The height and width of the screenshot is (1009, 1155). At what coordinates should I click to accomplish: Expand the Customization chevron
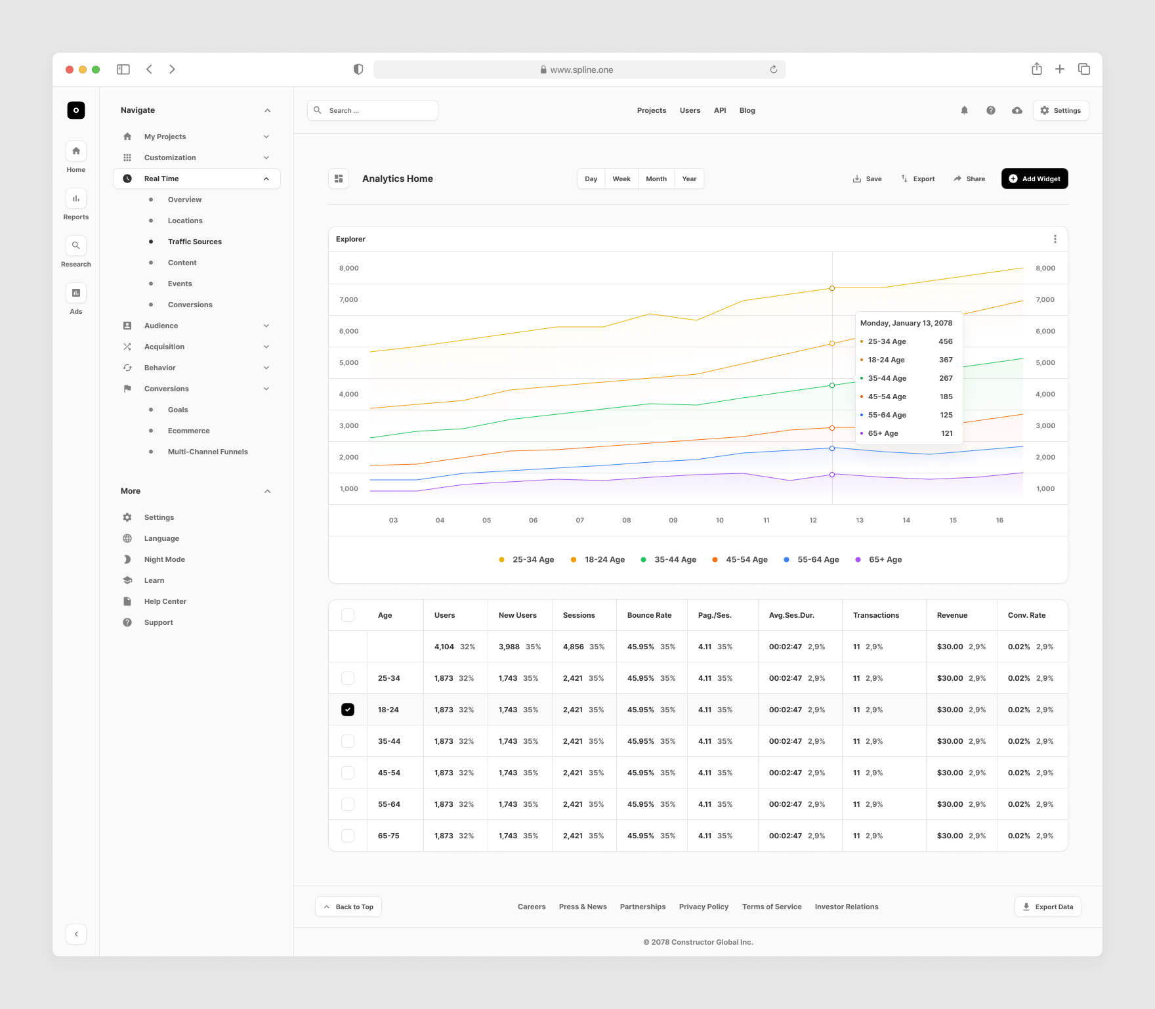pyautogui.click(x=266, y=158)
